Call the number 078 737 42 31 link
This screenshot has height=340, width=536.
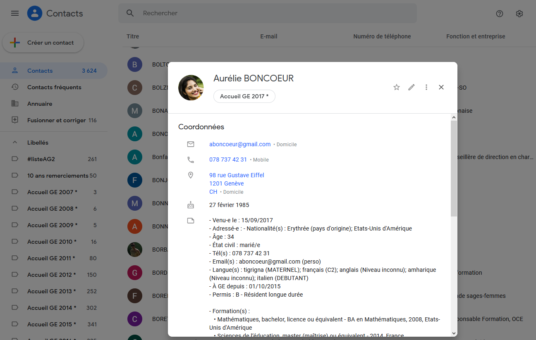[228, 159]
